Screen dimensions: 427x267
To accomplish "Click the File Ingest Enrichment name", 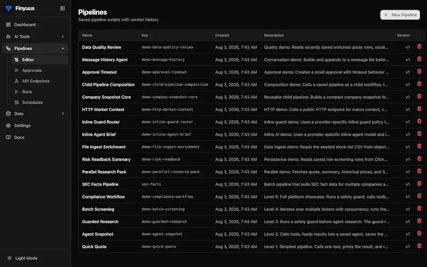I will point(104,147).
